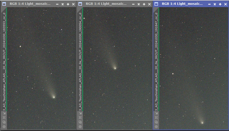Click the title bar text of the 191847 window
The image size is (229, 131).
click(182, 4)
